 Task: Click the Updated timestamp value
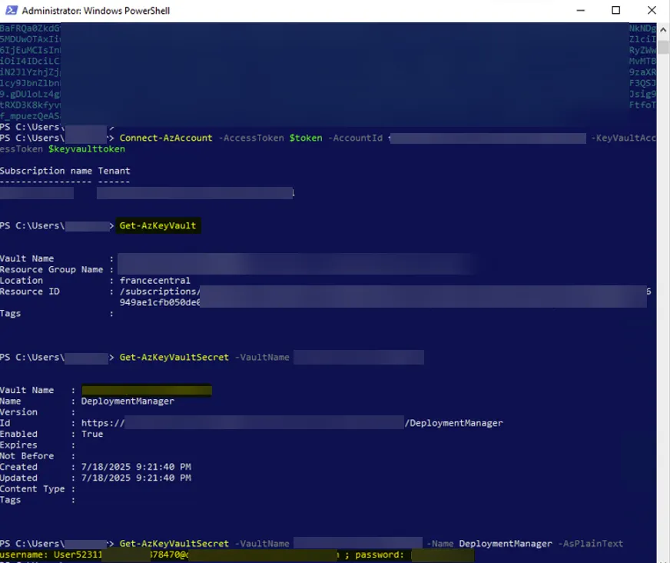click(136, 478)
